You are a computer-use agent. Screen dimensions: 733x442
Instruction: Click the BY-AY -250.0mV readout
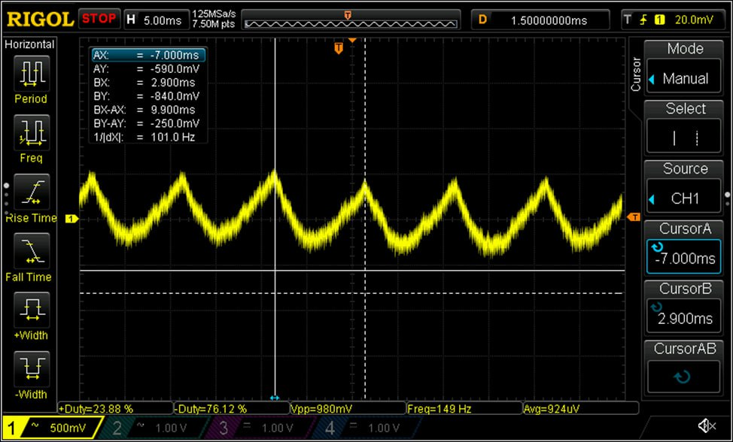click(x=148, y=123)
